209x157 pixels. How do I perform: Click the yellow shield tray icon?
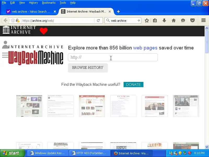coord(180,153)
